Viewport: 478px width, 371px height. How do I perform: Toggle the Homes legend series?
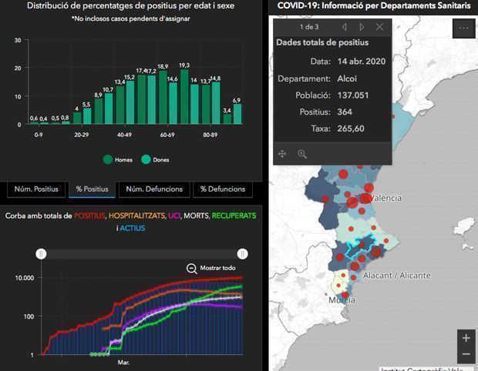pyautogui.click(x=109, y=159)
